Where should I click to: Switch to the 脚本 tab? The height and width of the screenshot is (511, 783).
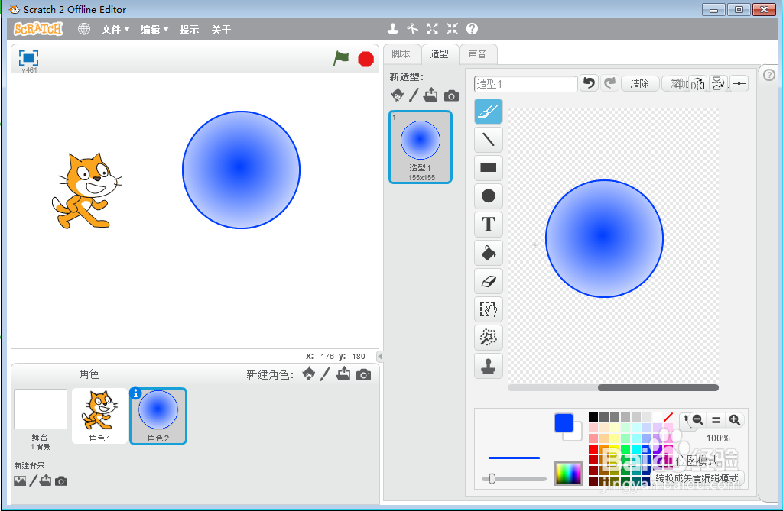(401, 54)
